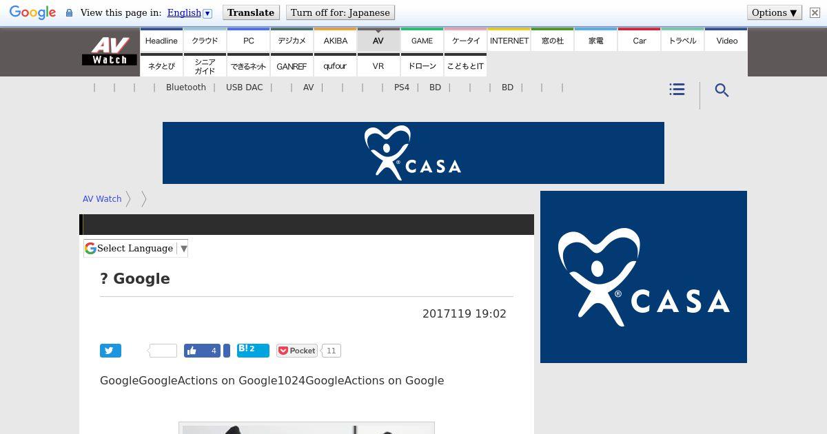
Task: Click the AV Watch site logo
Action: pos(110,51)
